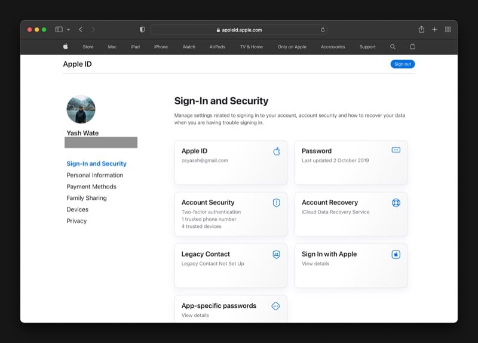478x343 pixels.
Task: Open the Password card title
Action: 317,151
